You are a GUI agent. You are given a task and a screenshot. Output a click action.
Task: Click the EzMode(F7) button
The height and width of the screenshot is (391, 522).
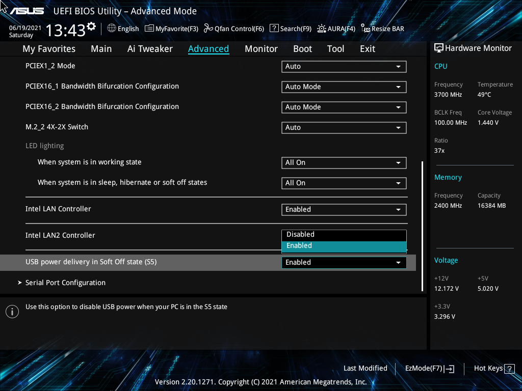click(x=429, y=368)
